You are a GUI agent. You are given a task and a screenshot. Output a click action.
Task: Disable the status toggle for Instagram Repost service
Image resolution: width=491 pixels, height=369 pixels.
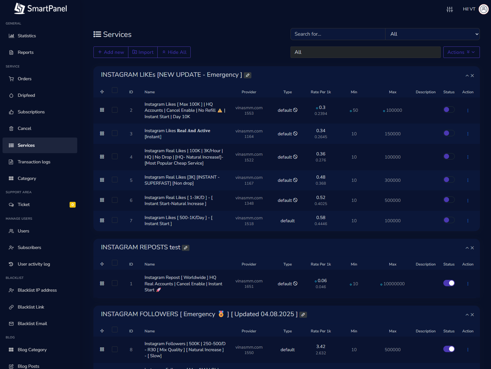click(449, 283)
